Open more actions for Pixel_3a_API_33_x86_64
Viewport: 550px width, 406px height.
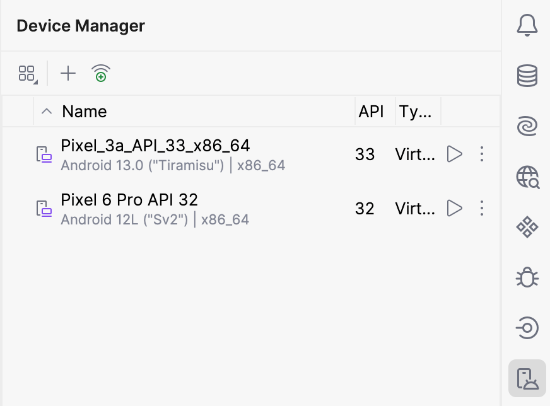tap(482, 154)
